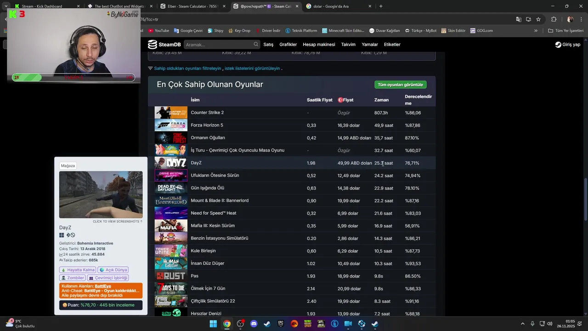Expand the hidden bookmarks overflow chevron
The height and width of the screenshot is (331, 588).
pyautogui.click(x=536, y=31)
